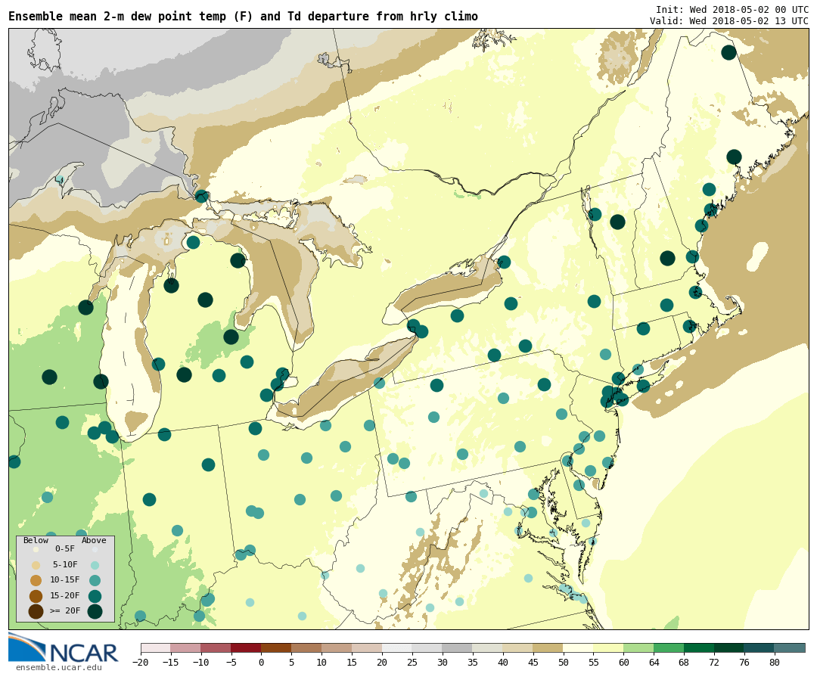817x677 pixels.
Task: Click the 'Below' header in the legend
Action: coord(36,540)
